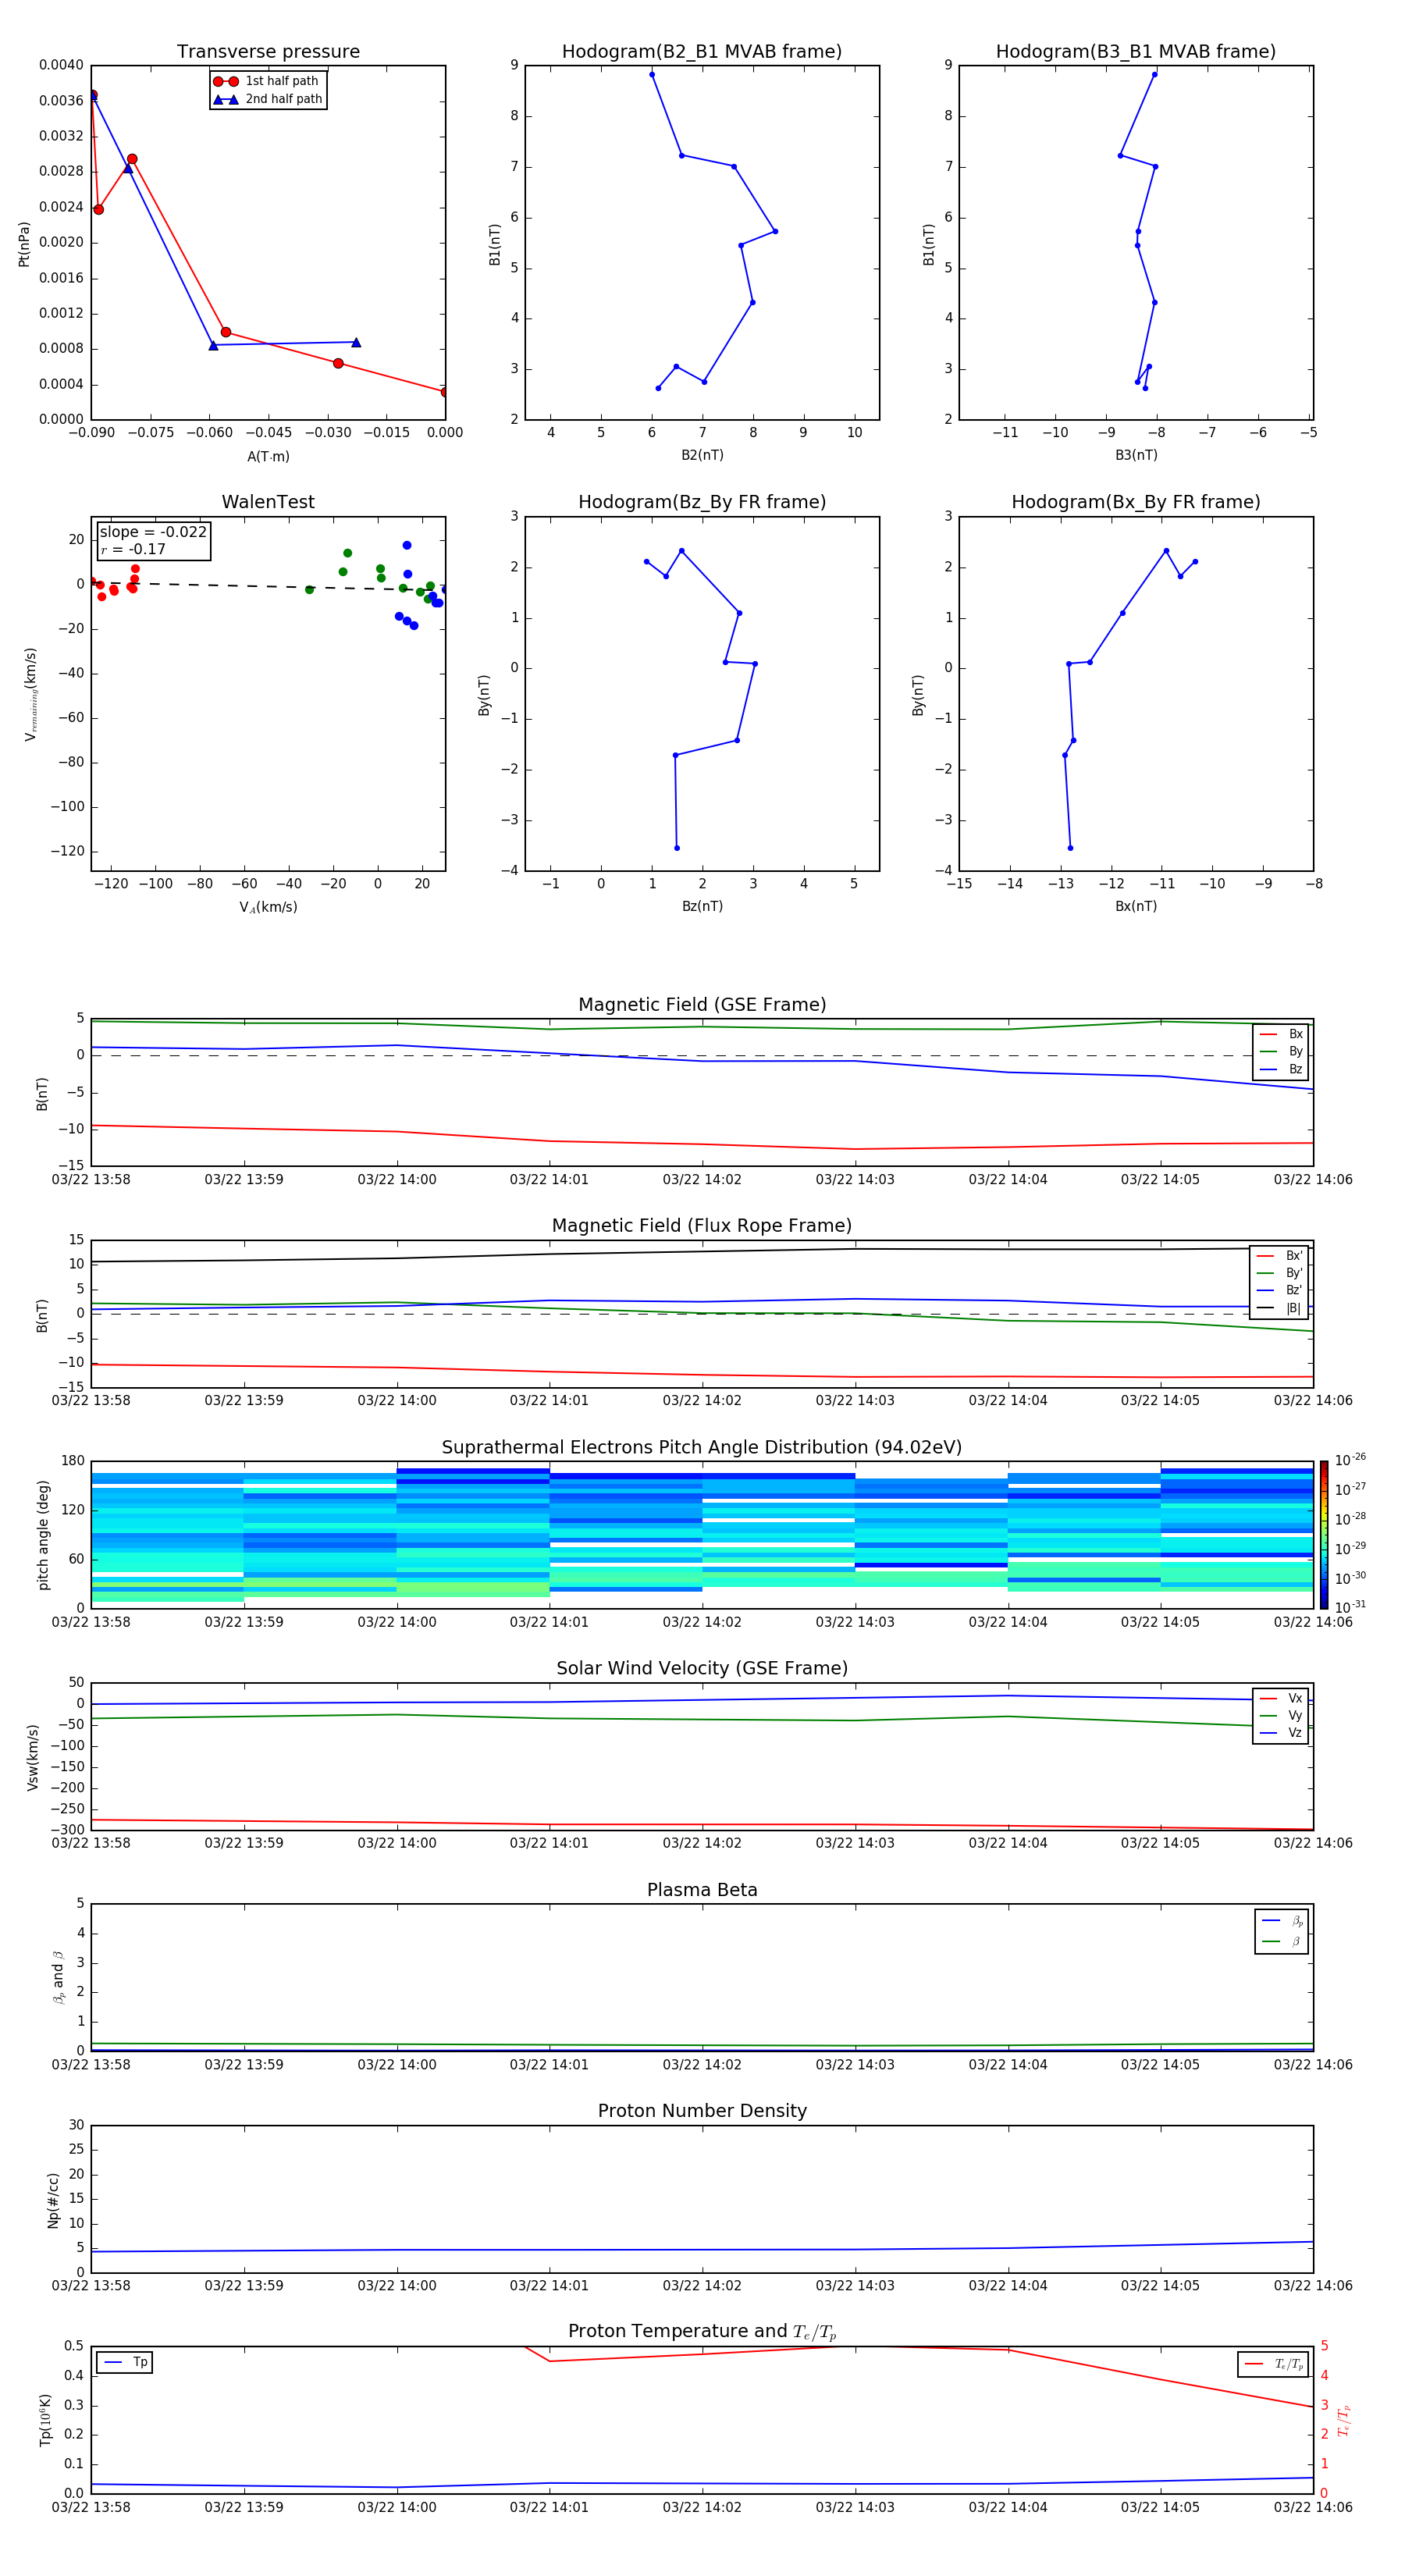Select the Bz entry in GSE field legend
1405x2576 pixels.
click(1281, 1070)
